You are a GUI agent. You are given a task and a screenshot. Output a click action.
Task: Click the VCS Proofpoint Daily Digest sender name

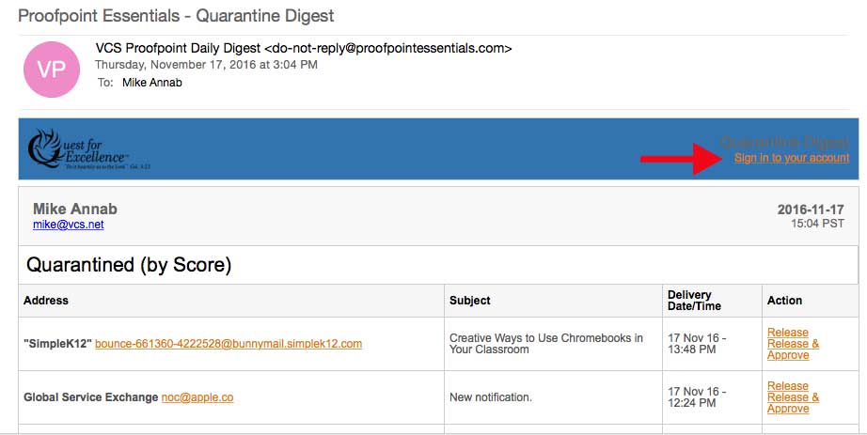pyautogui.click(x=179, y=48)
